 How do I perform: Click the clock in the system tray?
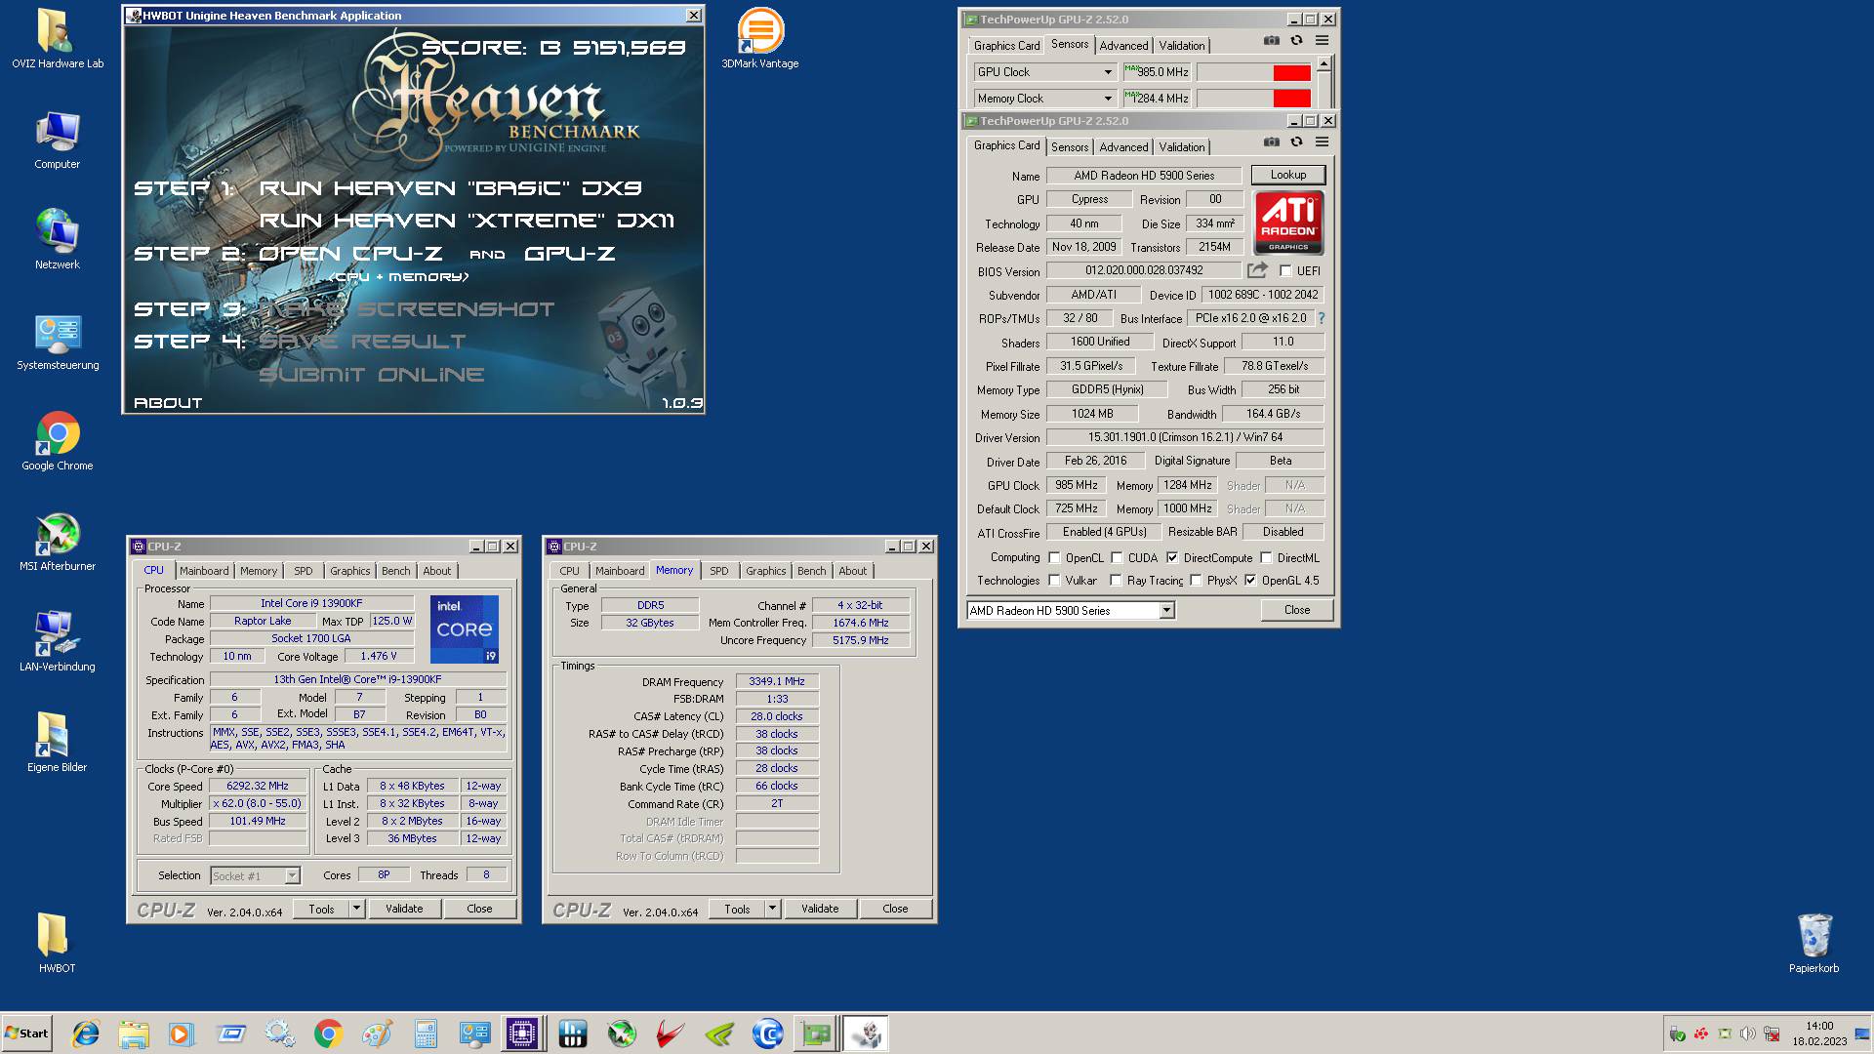coord(1819,1034)
